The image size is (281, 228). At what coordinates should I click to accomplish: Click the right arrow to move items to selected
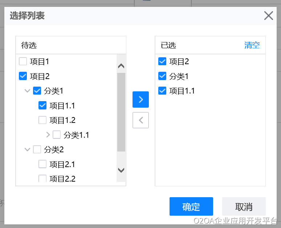pos(140,100)
